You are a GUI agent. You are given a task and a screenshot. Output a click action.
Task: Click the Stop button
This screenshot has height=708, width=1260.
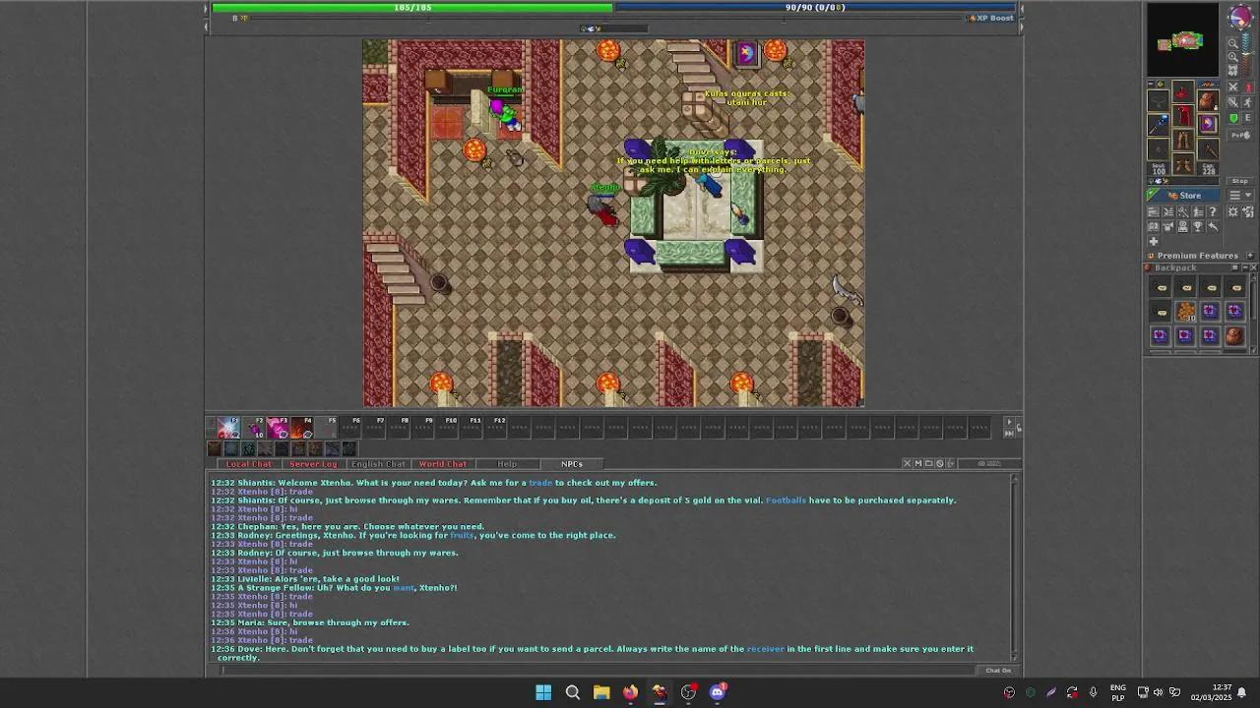[x=1240, y=181]
